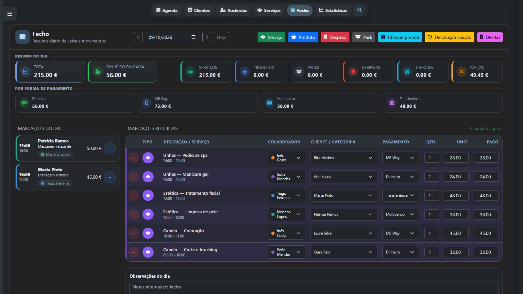Remove the Limpeza de pele row
This screenshot has width=523, height=294.
(133, 214)
